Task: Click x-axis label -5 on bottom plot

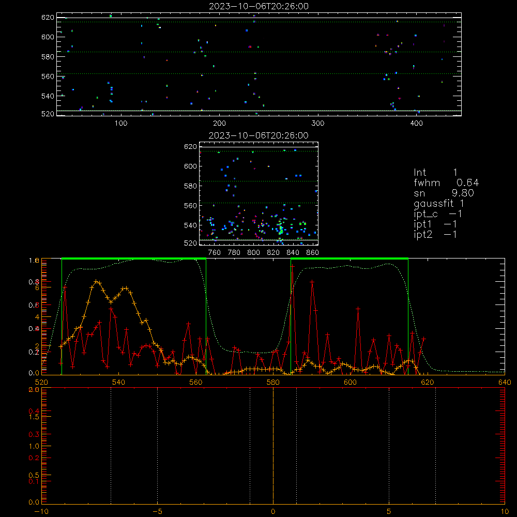Action: point(158,511)
